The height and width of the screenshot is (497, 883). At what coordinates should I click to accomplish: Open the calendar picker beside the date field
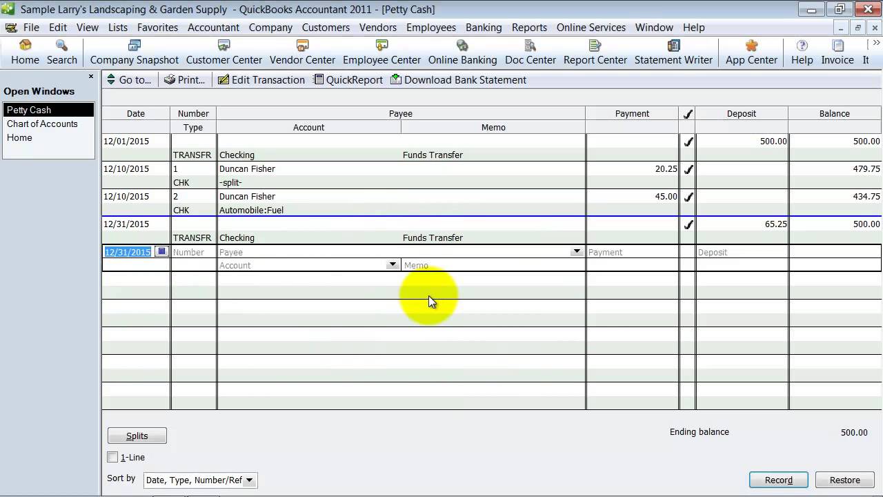coord(161,252)
